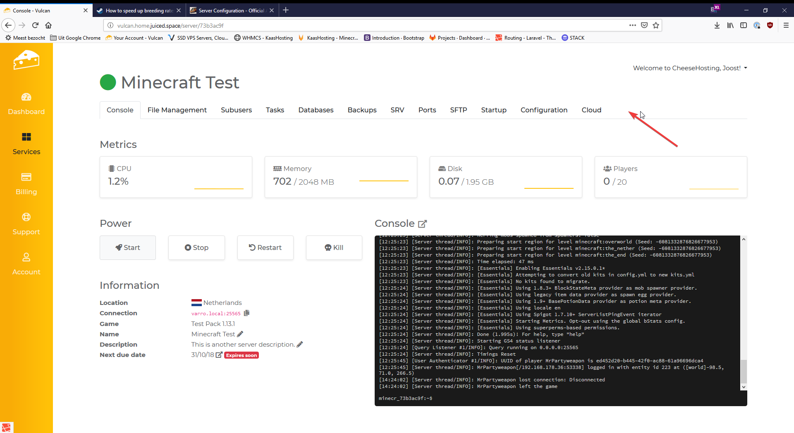
Task: Open Dashboard from the sidebar
Action: (26, 104)
